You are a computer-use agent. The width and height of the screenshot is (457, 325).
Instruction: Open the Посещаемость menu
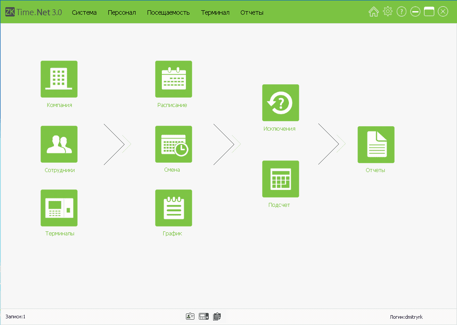pyautogui.click(x=168, y=12)
